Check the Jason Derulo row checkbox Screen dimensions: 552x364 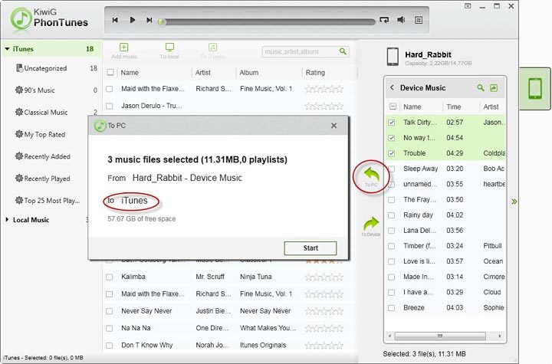tap(110, 106)
